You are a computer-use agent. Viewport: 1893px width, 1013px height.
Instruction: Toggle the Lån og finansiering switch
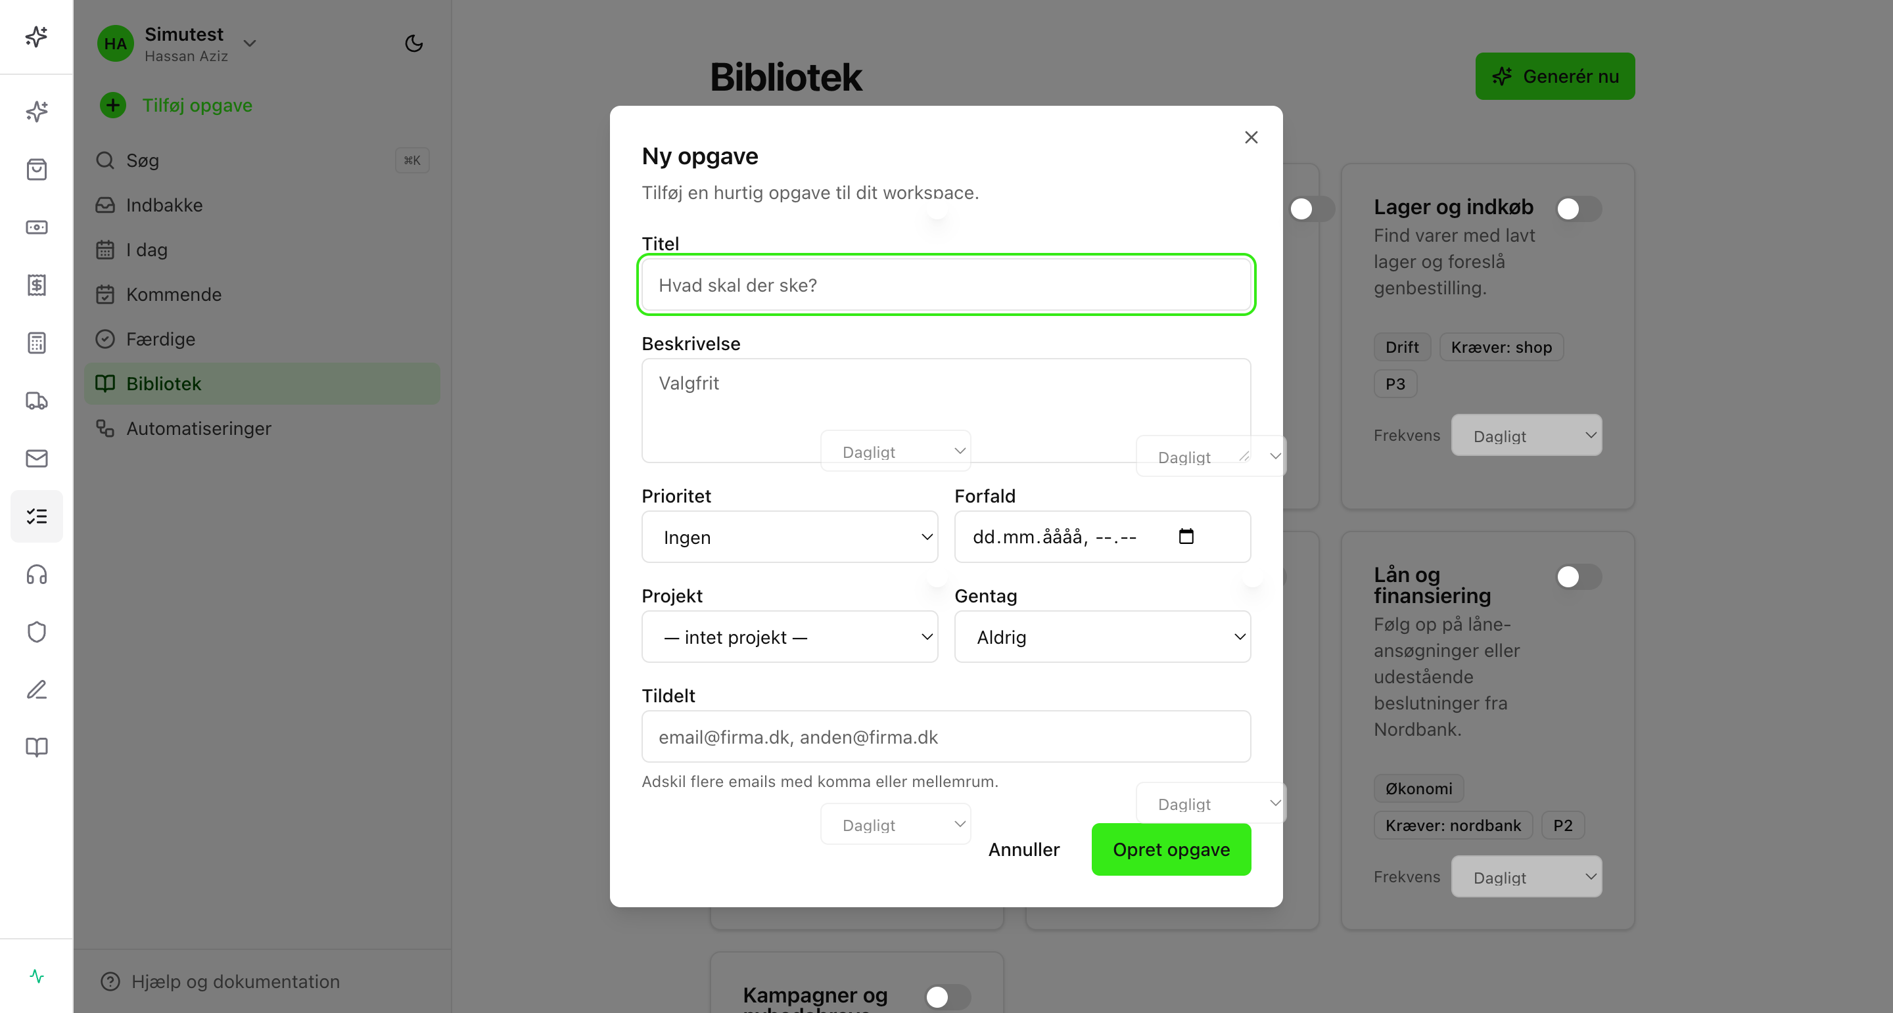click(1578, 577)
